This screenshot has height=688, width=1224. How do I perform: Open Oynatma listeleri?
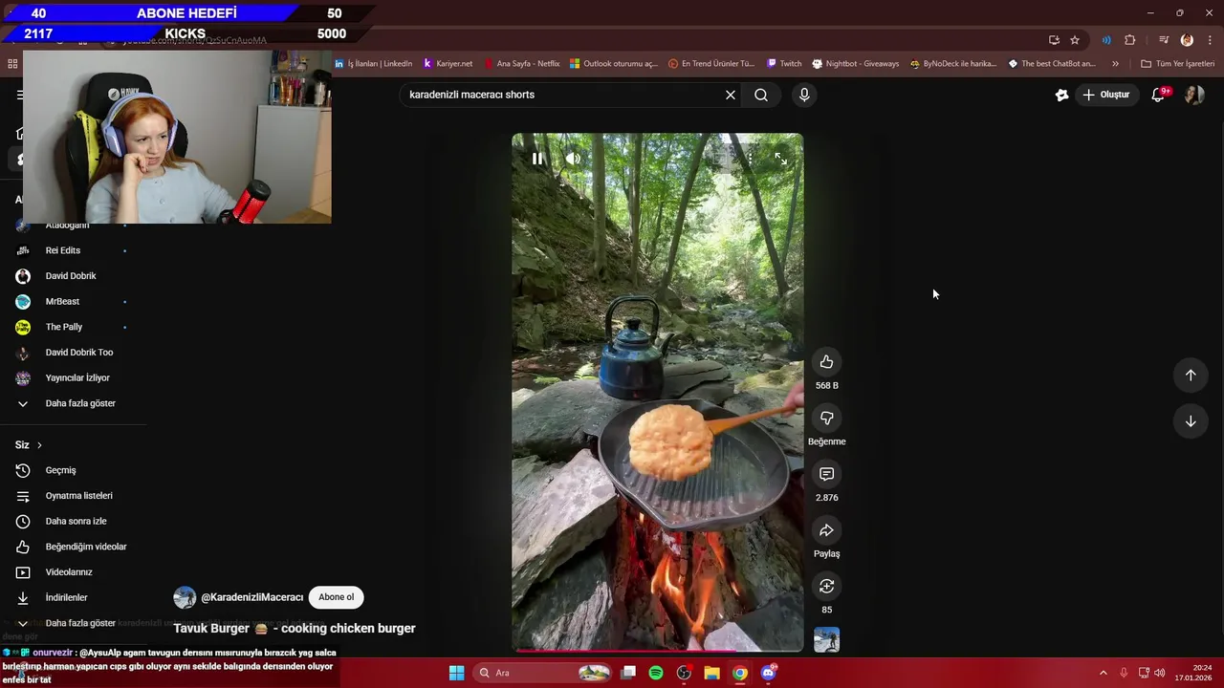pyautogui.click(x=78, y=496)
